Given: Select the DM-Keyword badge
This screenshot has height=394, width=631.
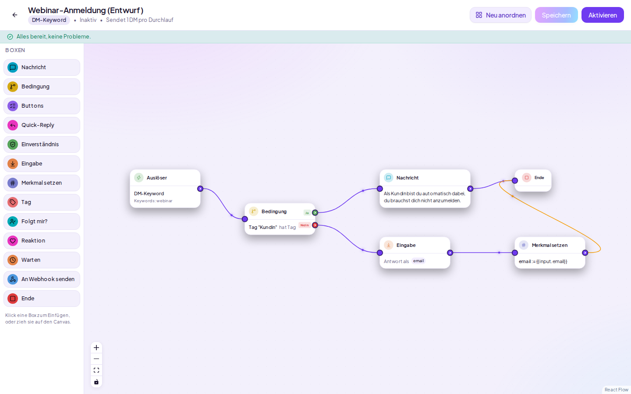Looking at the screenshot, I should click(x=49, y=20).
